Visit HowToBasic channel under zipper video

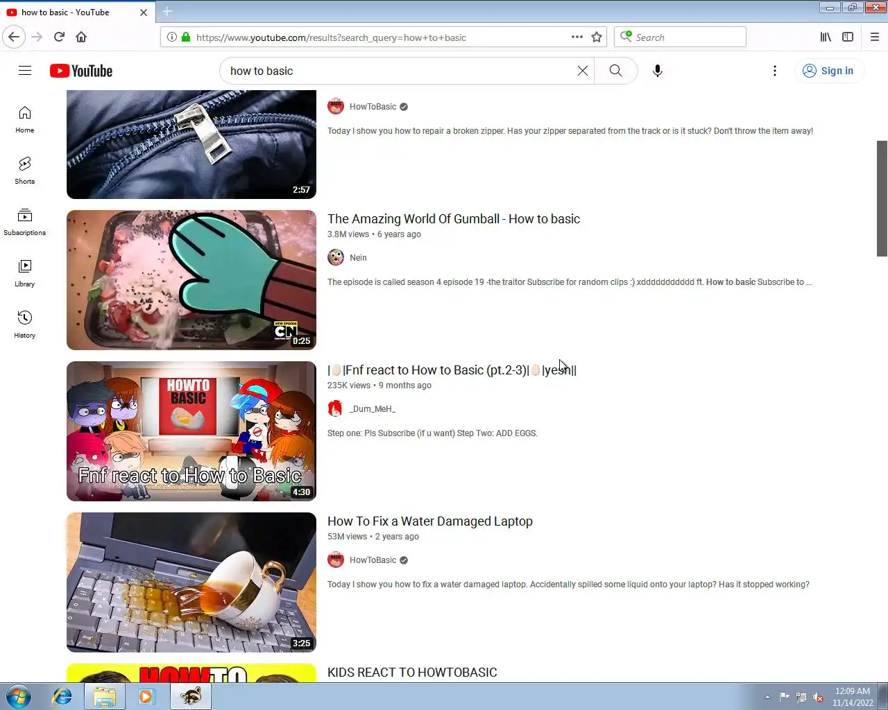pos(373,107)
